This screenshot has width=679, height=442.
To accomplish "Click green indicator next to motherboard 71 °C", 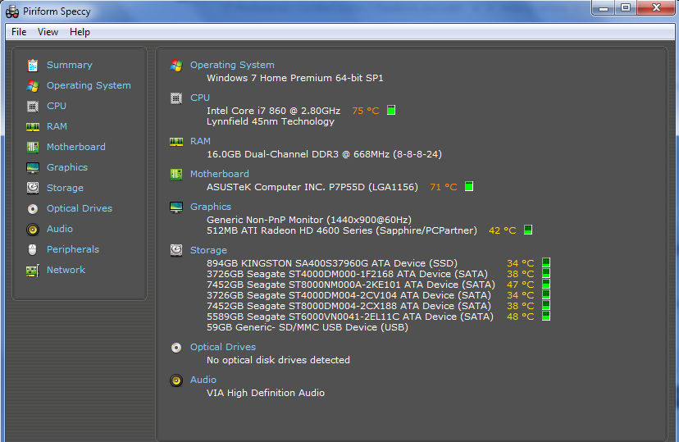I will [469, 186].
